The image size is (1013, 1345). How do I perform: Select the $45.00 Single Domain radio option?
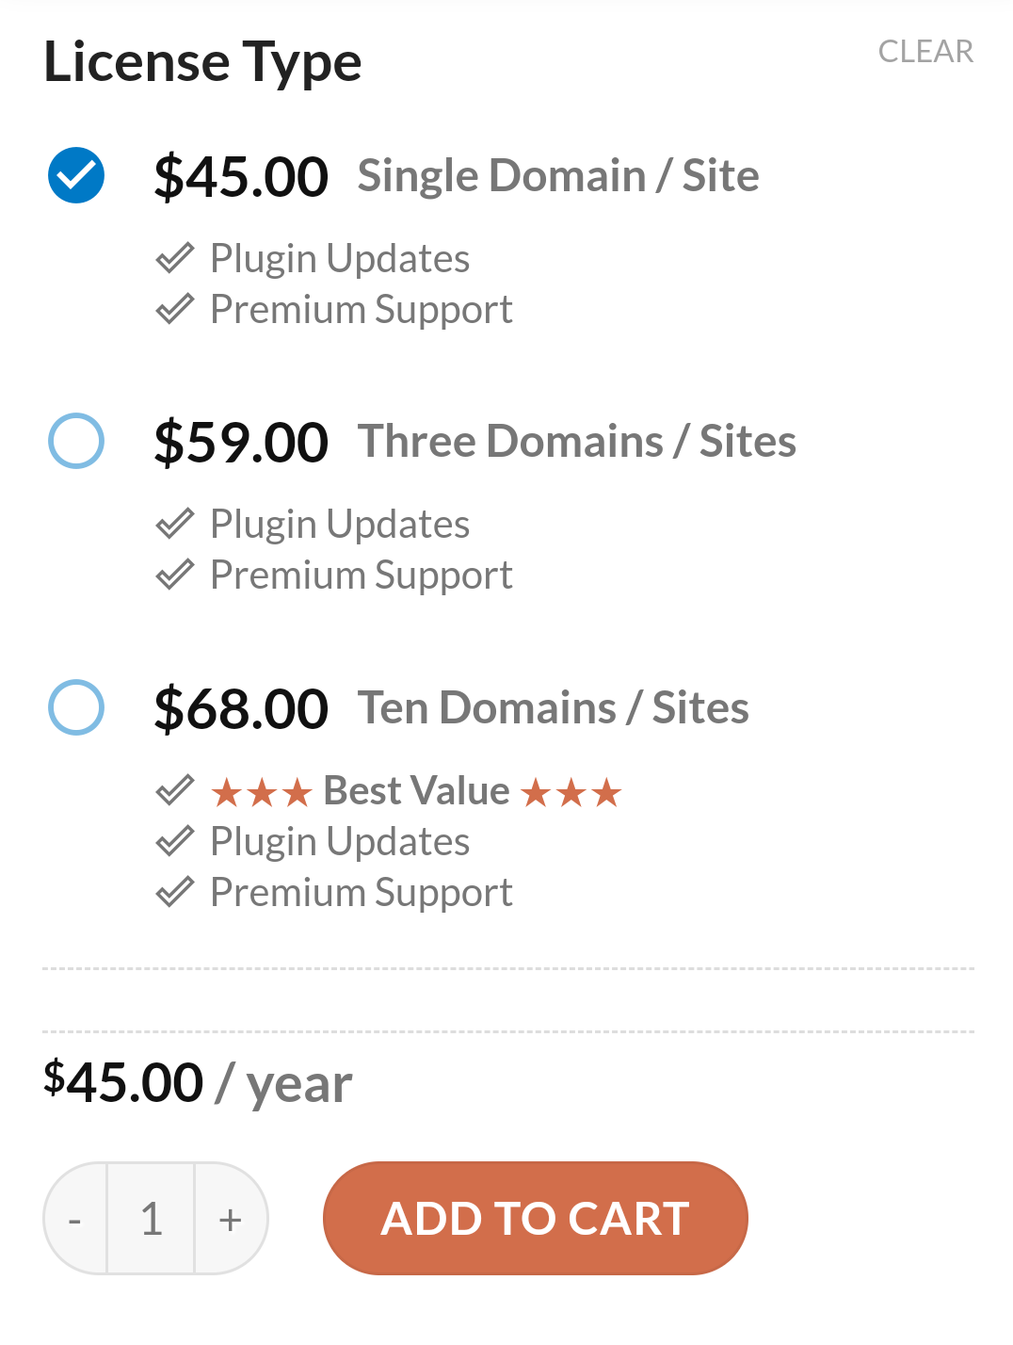click(x=76, y=176)
